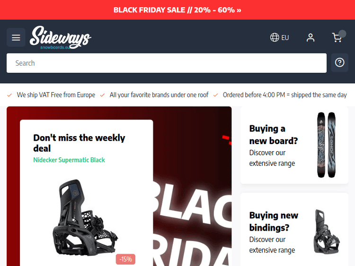Viewport: 355px width, 266px height.
Task: Open the Buying a new board card
Action: [294, 146]
